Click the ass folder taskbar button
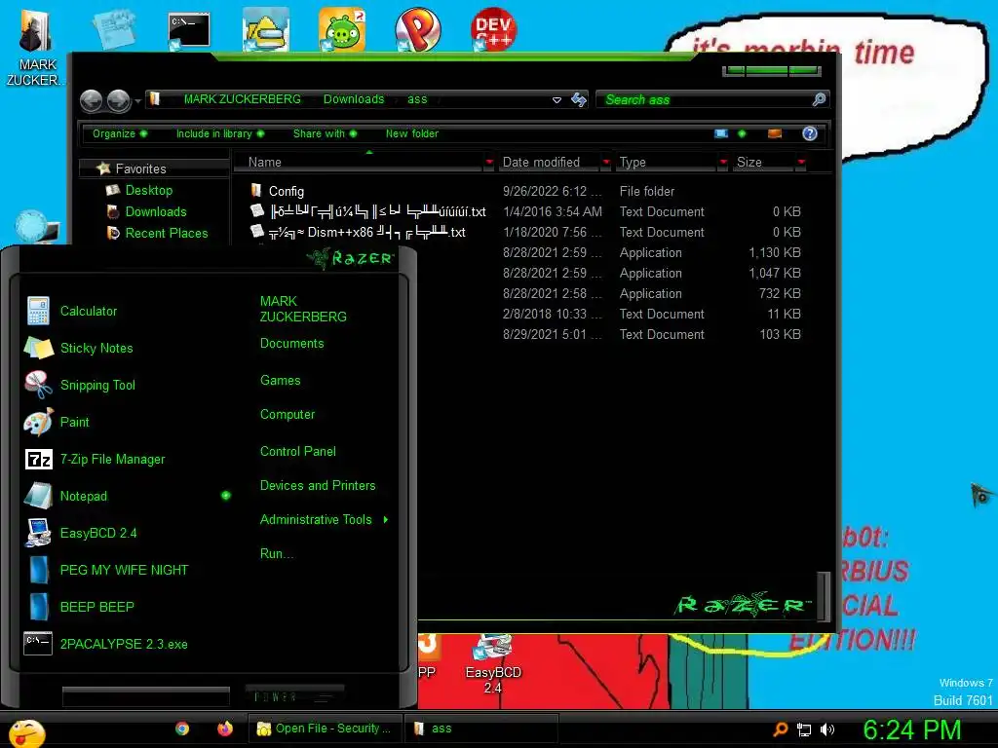Screen dimensions: 998x748 pyautogui.click(x=480, y=729)
